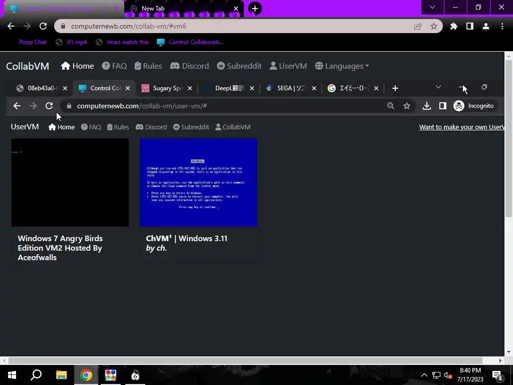
Task: Open a new tab in the outer Chrome
Action: click(255, 9)
